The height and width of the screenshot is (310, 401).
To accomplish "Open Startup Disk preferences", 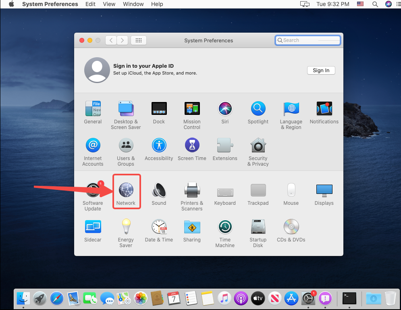I will pyautogui.click(x=258, y=233).
